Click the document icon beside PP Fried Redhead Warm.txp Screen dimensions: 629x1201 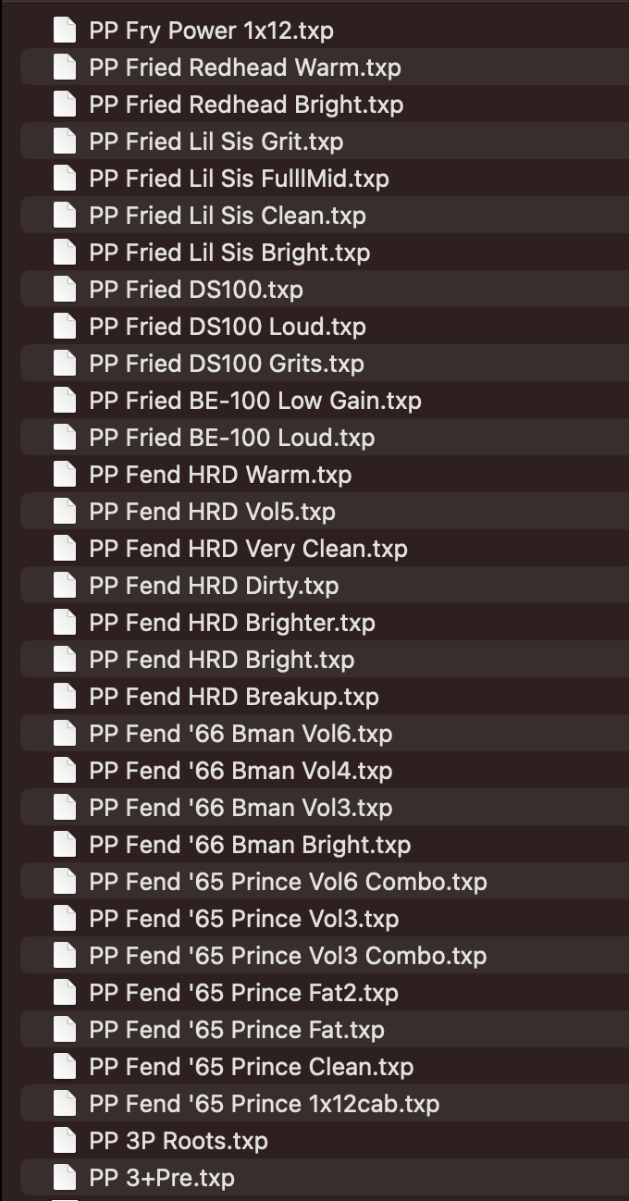tap(64, 68)
